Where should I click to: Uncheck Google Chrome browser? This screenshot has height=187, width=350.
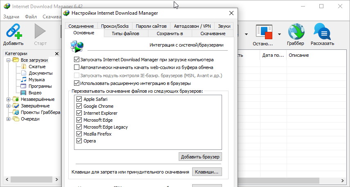(x=79, y=106)
